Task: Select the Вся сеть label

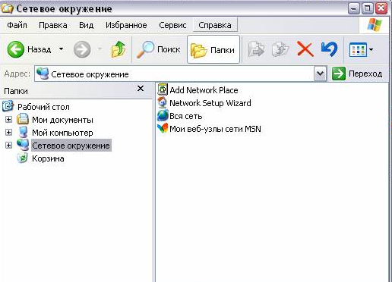Action: click(186, 116)
